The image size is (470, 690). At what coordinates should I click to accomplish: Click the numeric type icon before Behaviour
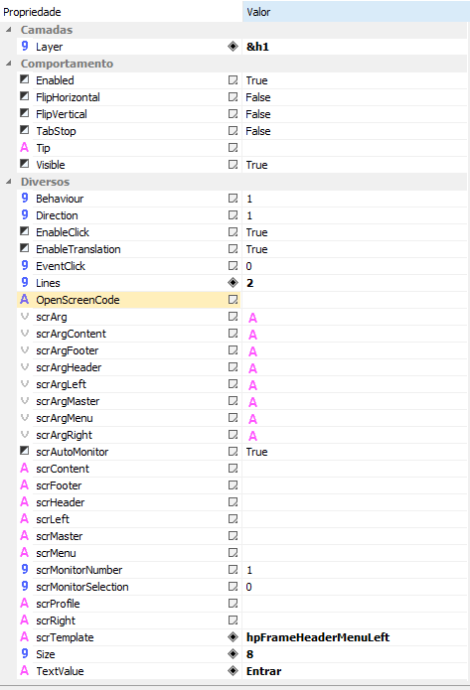point(25,198)
